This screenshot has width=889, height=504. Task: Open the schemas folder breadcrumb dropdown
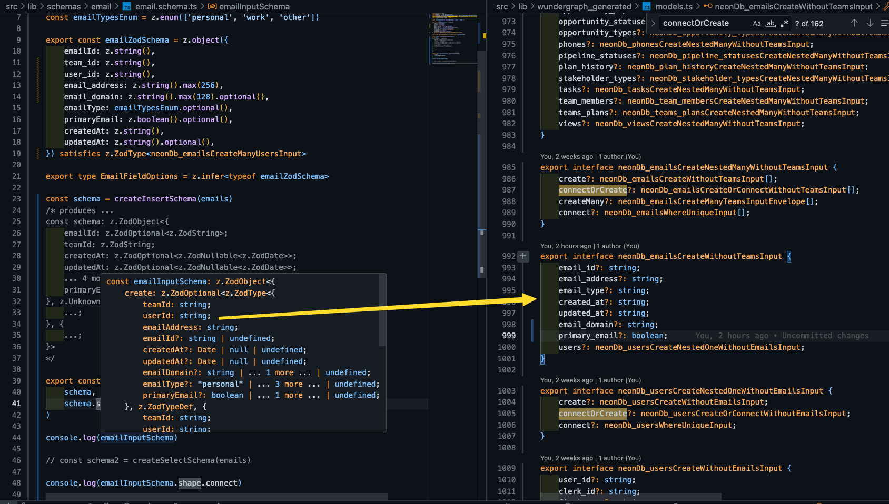pyautogui.click(x=64, y=6)
